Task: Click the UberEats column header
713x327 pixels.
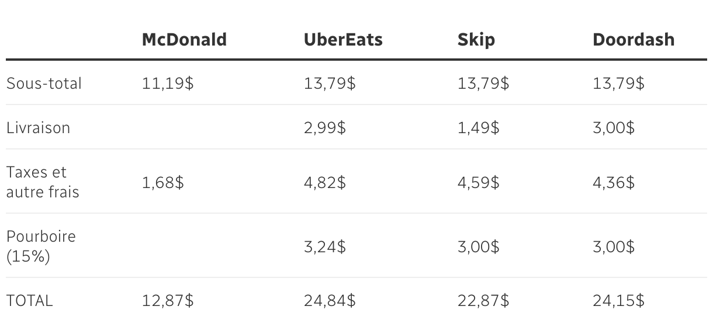Action: [x=343, y=40]
